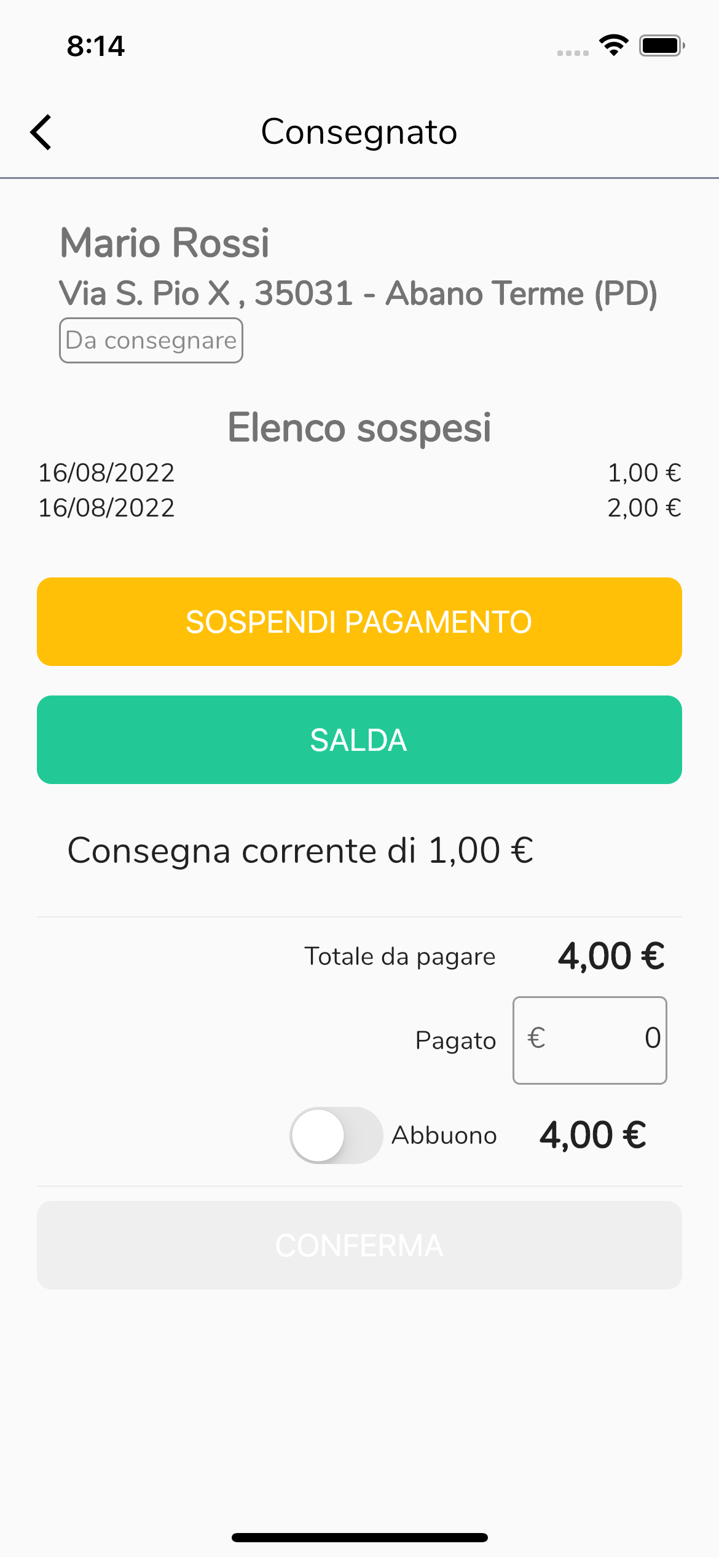This screenshot has height=1557, width=719.
Task: Tap the CONFERMA button
Action: click(x=359, y=1245)
